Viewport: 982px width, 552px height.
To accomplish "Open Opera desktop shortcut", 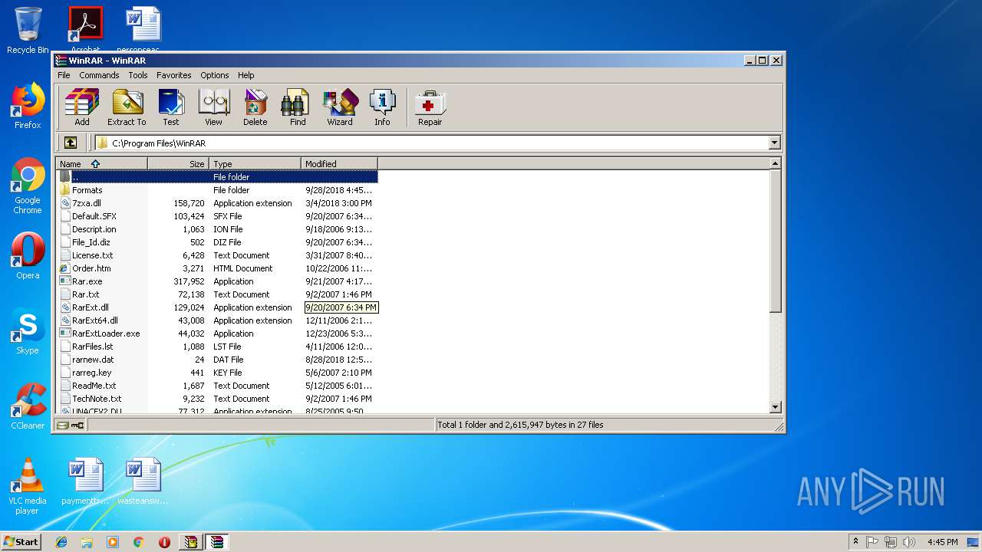I will click(x=28, y=256).
